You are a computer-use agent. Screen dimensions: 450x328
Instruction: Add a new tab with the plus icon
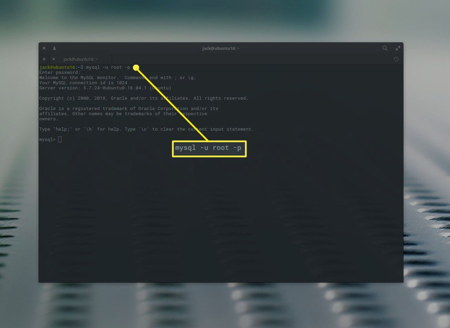tap(44, 59)
